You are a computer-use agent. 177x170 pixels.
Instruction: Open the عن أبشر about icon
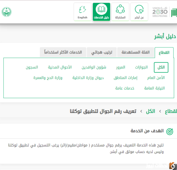(139, 12)
